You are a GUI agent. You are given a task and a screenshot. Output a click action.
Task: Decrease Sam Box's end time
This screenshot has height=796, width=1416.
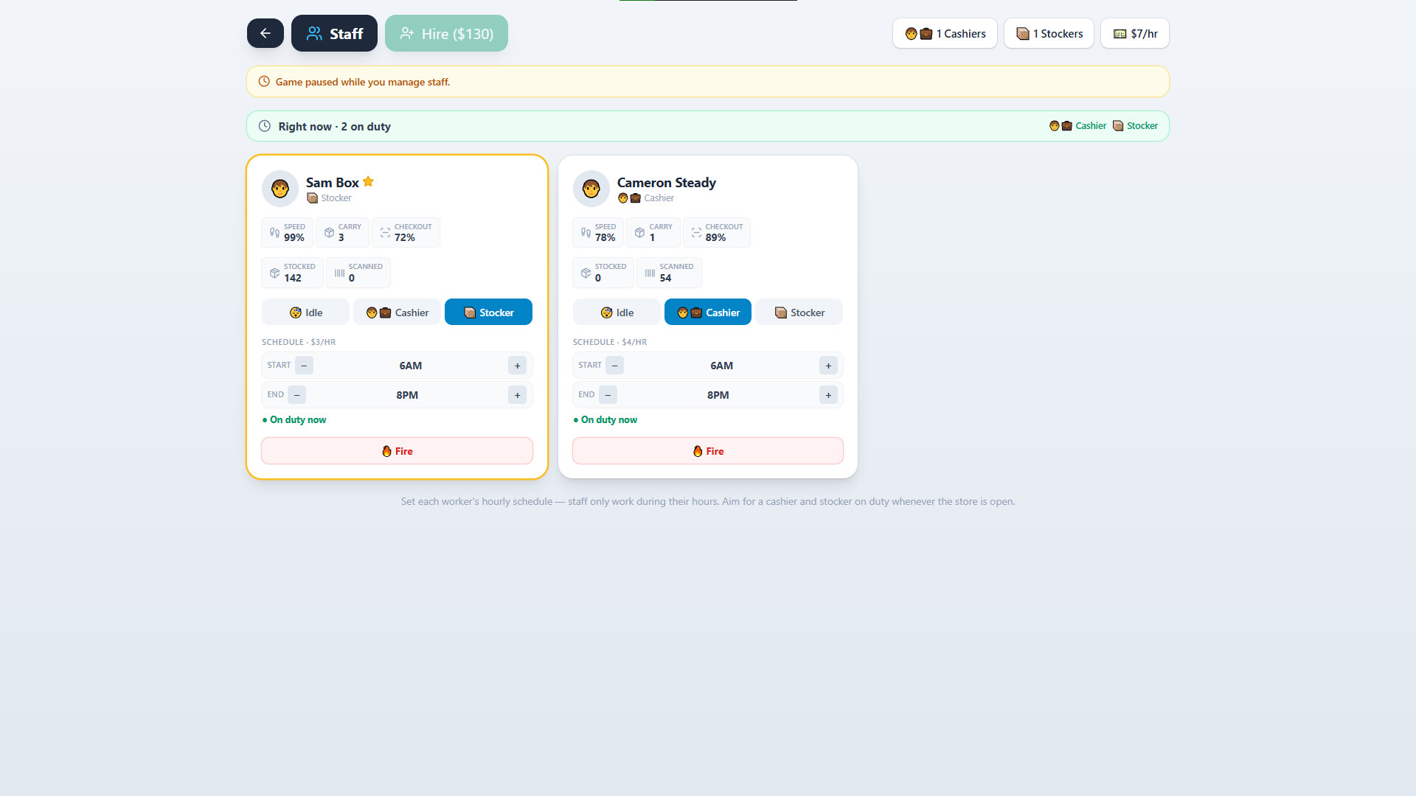pyautogui.click(x=296, y=395)
